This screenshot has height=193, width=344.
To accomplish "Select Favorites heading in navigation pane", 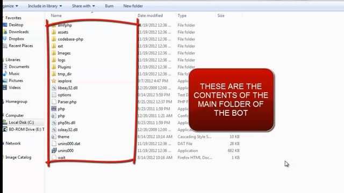I will point(13,18).
